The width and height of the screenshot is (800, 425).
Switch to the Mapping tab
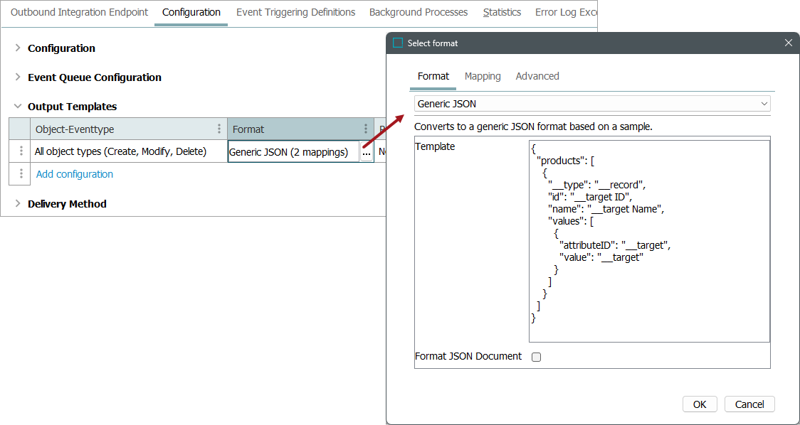(483, 76)
